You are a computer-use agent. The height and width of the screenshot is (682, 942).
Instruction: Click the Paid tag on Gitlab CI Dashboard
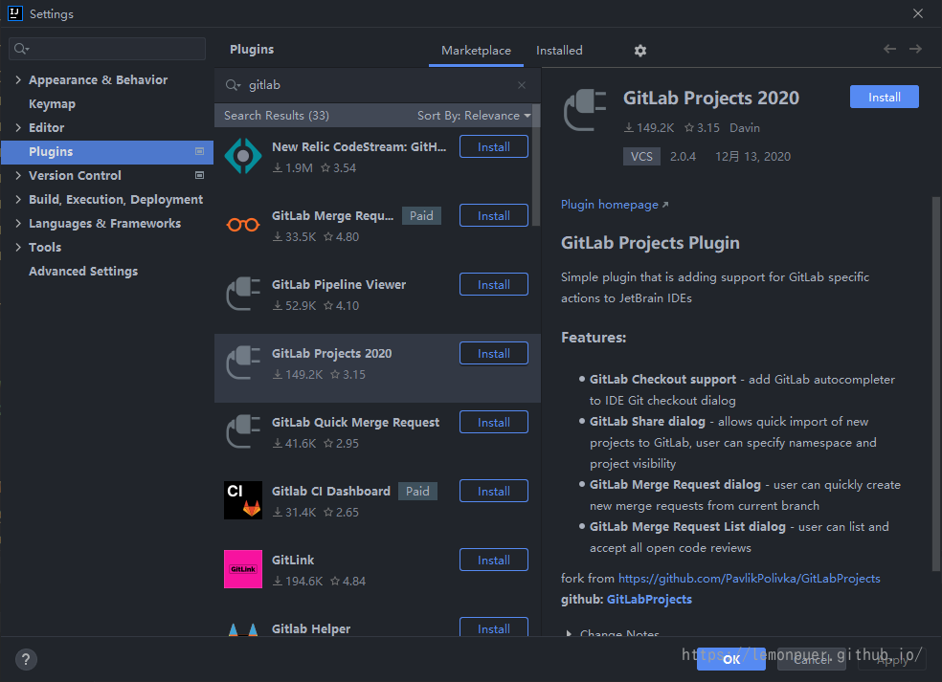point(417,491)
